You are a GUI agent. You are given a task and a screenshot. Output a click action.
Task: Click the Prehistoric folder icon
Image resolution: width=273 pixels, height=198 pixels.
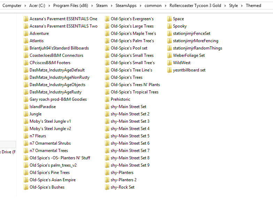[x=107, y=99]
